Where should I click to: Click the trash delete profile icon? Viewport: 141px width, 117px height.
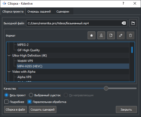130,35
